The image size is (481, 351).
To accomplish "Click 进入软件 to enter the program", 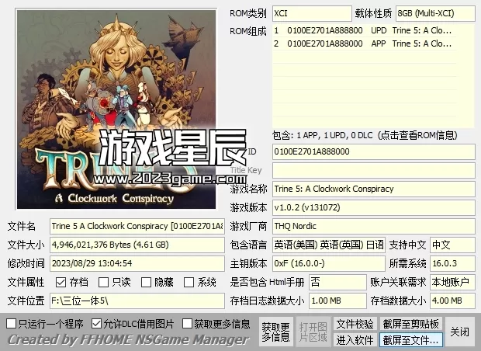I will point(355,340).
